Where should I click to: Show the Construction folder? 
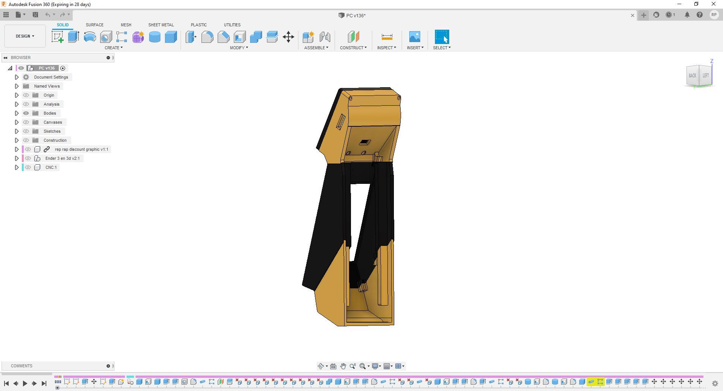pyautogui.click(x=26, y=140)
